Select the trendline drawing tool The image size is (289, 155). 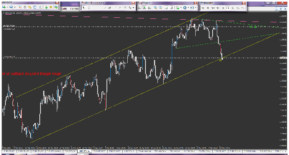(x=105, y=8)
